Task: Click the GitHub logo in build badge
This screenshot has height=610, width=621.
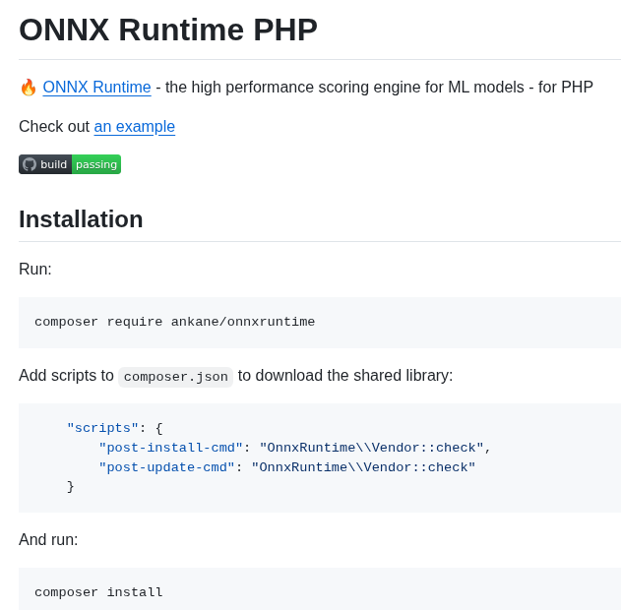Action: point(30,164)
